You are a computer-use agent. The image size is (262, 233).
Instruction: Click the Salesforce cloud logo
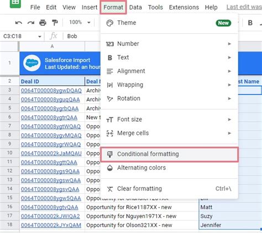(32, 63)
